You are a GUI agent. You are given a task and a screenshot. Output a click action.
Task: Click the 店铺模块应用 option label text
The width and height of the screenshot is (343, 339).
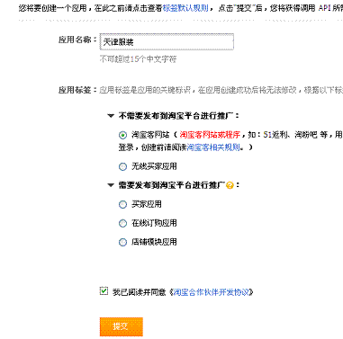(x=154, y=242)
